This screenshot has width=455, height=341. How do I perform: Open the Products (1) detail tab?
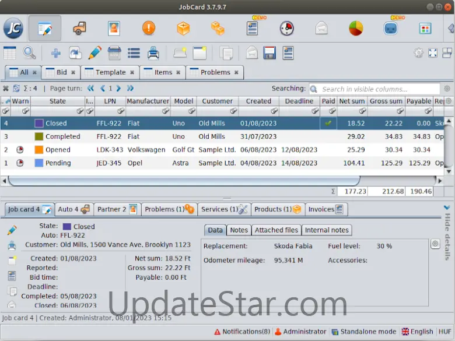coord(278,209)
